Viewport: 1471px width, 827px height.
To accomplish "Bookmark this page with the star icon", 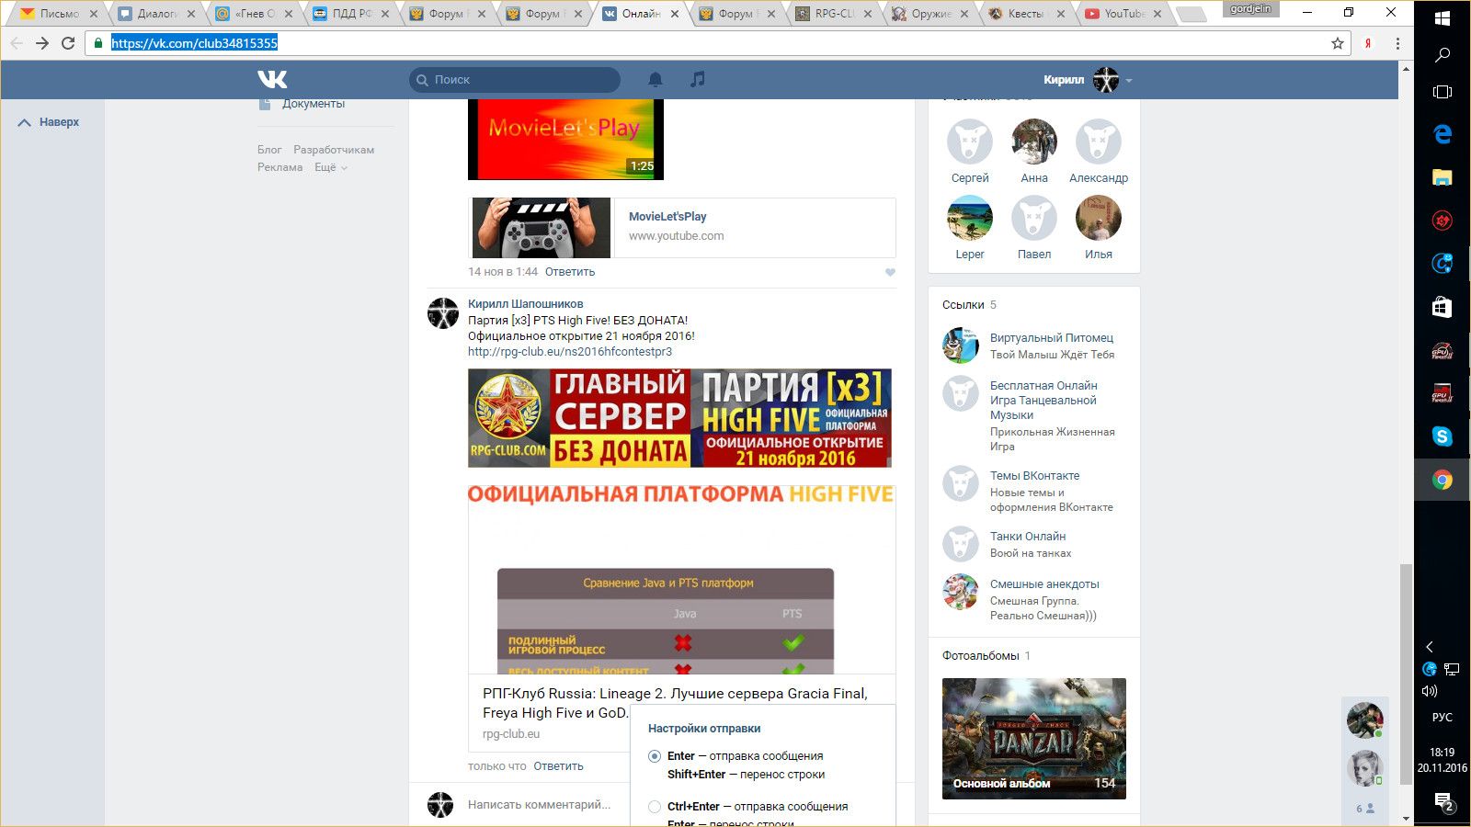I will tap(1338, 43).
